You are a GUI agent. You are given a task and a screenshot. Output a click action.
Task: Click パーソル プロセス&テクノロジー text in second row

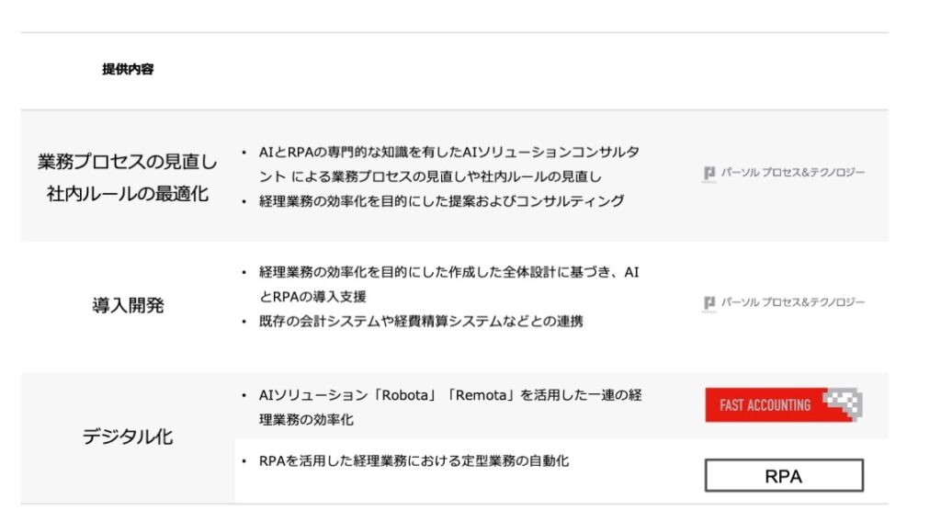793,302
